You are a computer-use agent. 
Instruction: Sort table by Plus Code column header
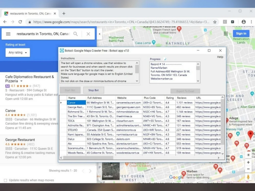[153, 98]
